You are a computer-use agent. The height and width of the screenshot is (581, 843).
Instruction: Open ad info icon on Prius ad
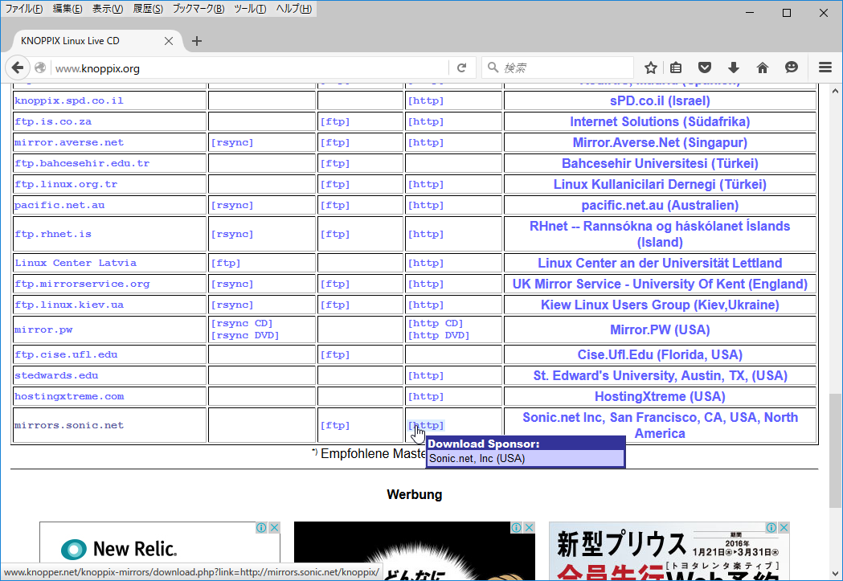(771, 527)
